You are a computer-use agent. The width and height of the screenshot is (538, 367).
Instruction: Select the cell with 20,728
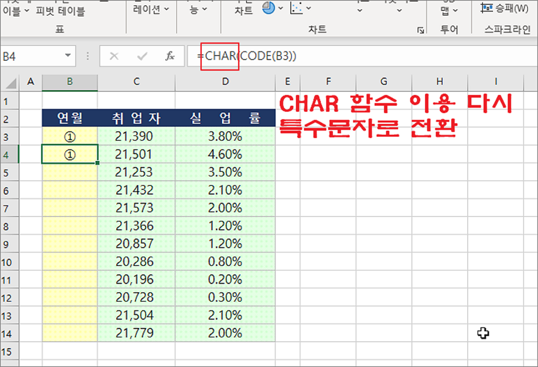click(x=136, y=297)
